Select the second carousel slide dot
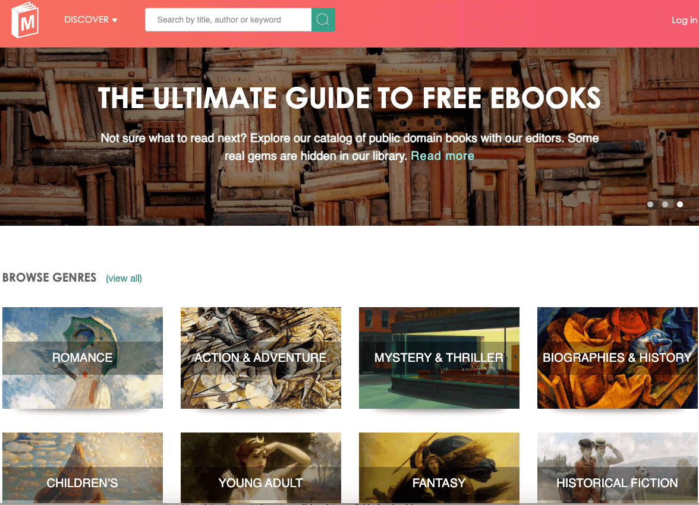 (665, 204)
